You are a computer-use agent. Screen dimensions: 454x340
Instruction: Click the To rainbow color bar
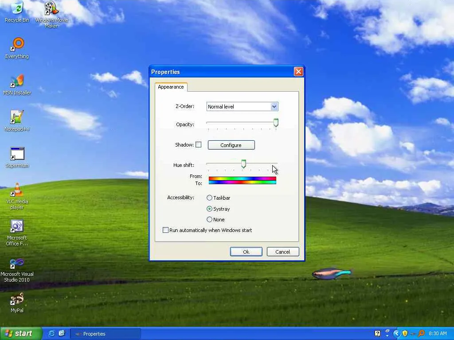(x=243, y=182)
